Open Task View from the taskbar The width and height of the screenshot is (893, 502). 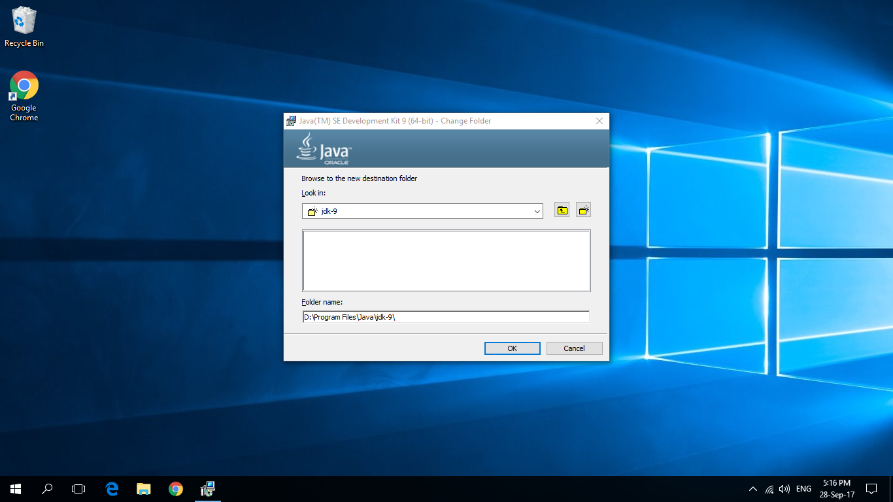coord(78,488)
